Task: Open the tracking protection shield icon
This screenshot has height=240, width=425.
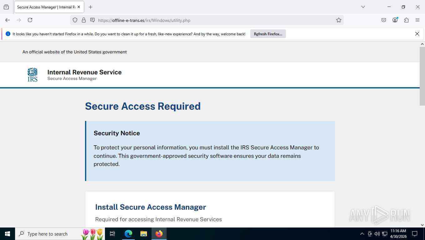Action: point(75,20)
